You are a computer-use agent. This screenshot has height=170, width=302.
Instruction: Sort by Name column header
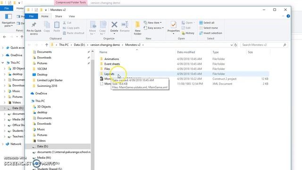click(x=103, y=52)
